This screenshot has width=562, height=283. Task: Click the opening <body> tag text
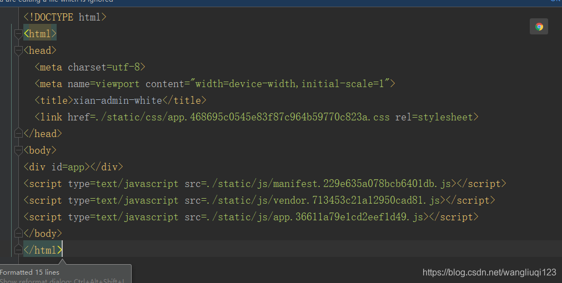[x=40, y=150]
